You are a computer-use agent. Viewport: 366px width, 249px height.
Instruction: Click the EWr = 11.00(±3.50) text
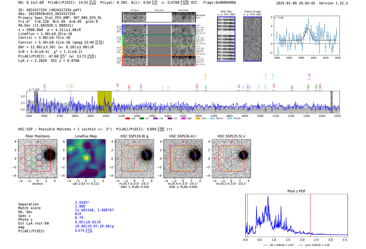[37, 47]
